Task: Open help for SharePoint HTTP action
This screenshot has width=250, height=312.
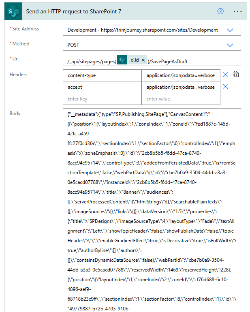Action: click(x=220, y=11)
